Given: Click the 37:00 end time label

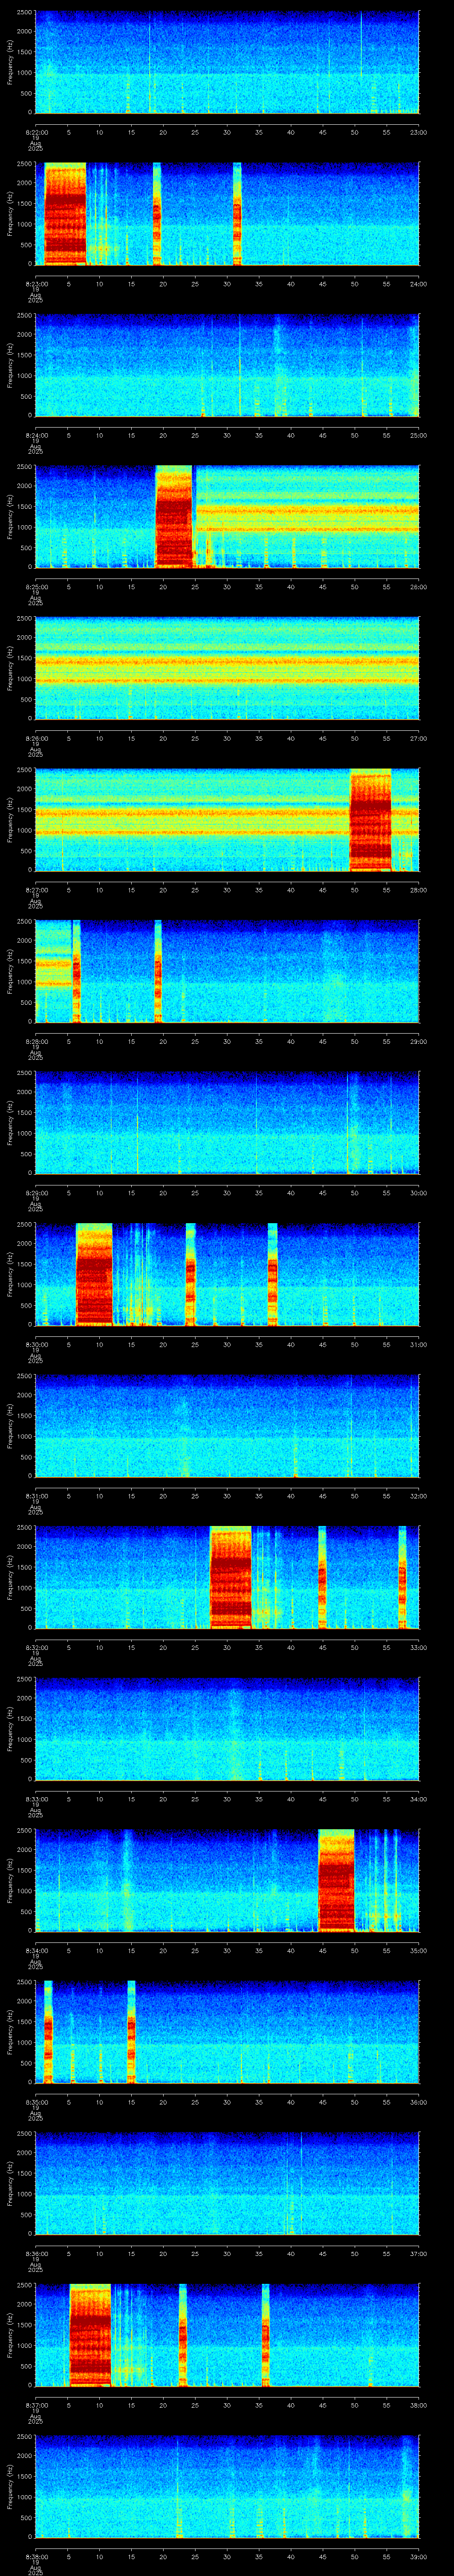Looking at the screenshot, I should click(x=418, y=2253).
